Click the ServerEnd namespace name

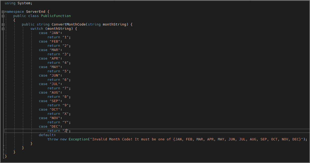[x=36, y=12]
